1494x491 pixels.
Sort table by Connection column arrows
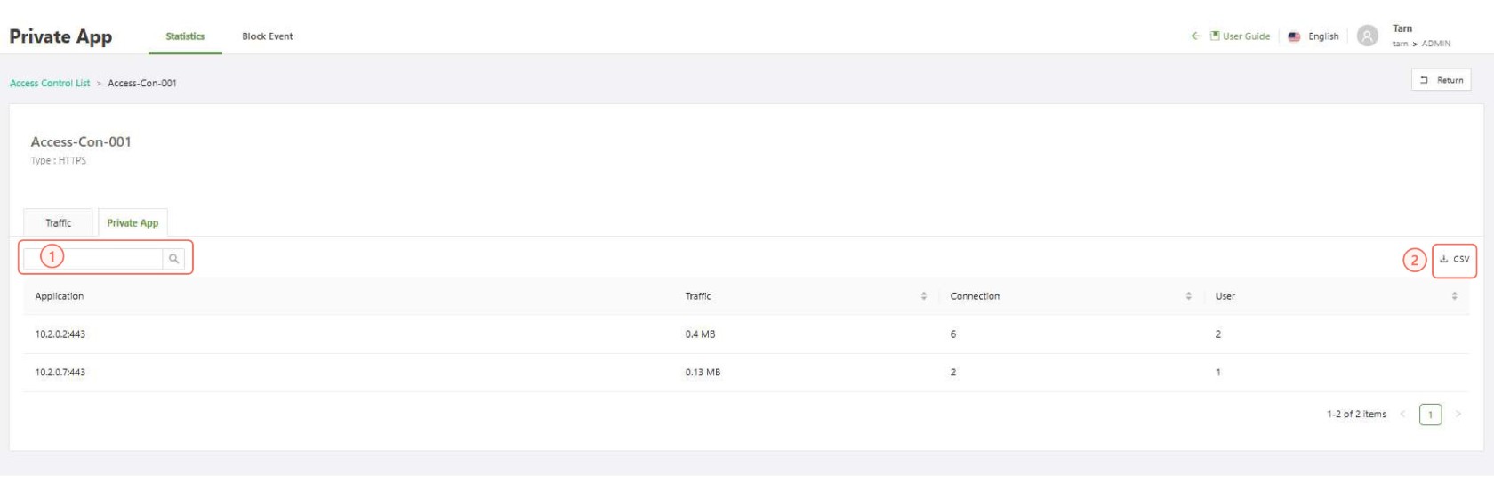pyautogui.click(x=1188, y=296)
